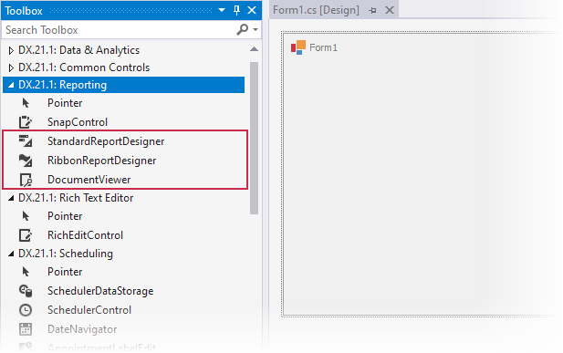Click the Form1 title icon in designer

tap(298, 47)
